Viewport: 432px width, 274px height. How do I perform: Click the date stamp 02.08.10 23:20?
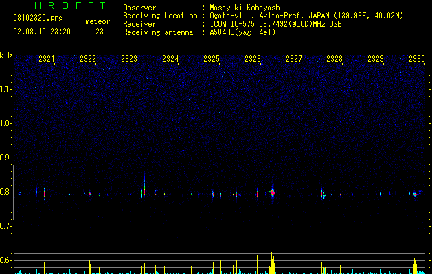click(x=42, y=32)
